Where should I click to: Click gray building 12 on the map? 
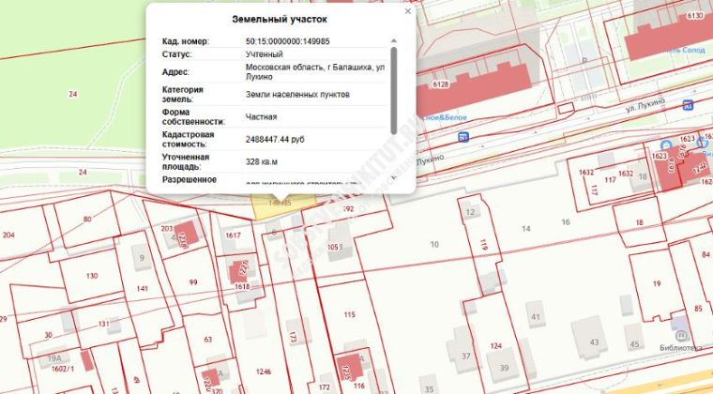pyautogui.click(x=470, y=211)
